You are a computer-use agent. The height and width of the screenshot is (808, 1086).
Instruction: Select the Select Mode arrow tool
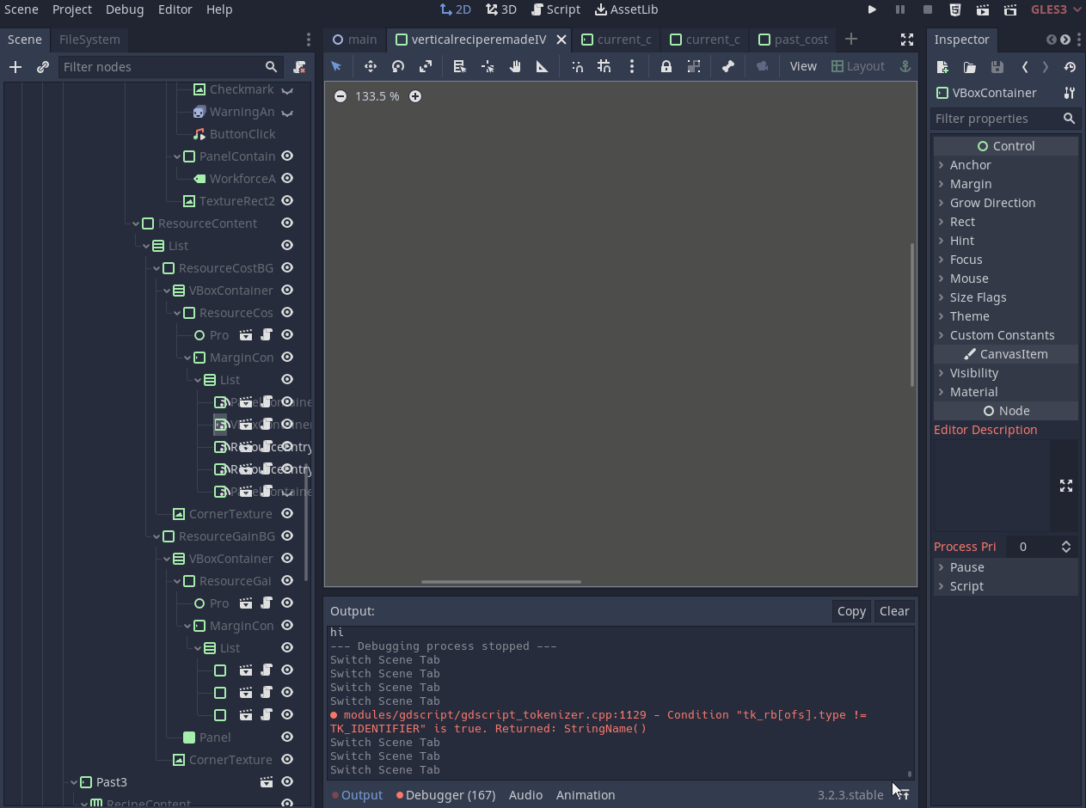(x=336, y=66)
